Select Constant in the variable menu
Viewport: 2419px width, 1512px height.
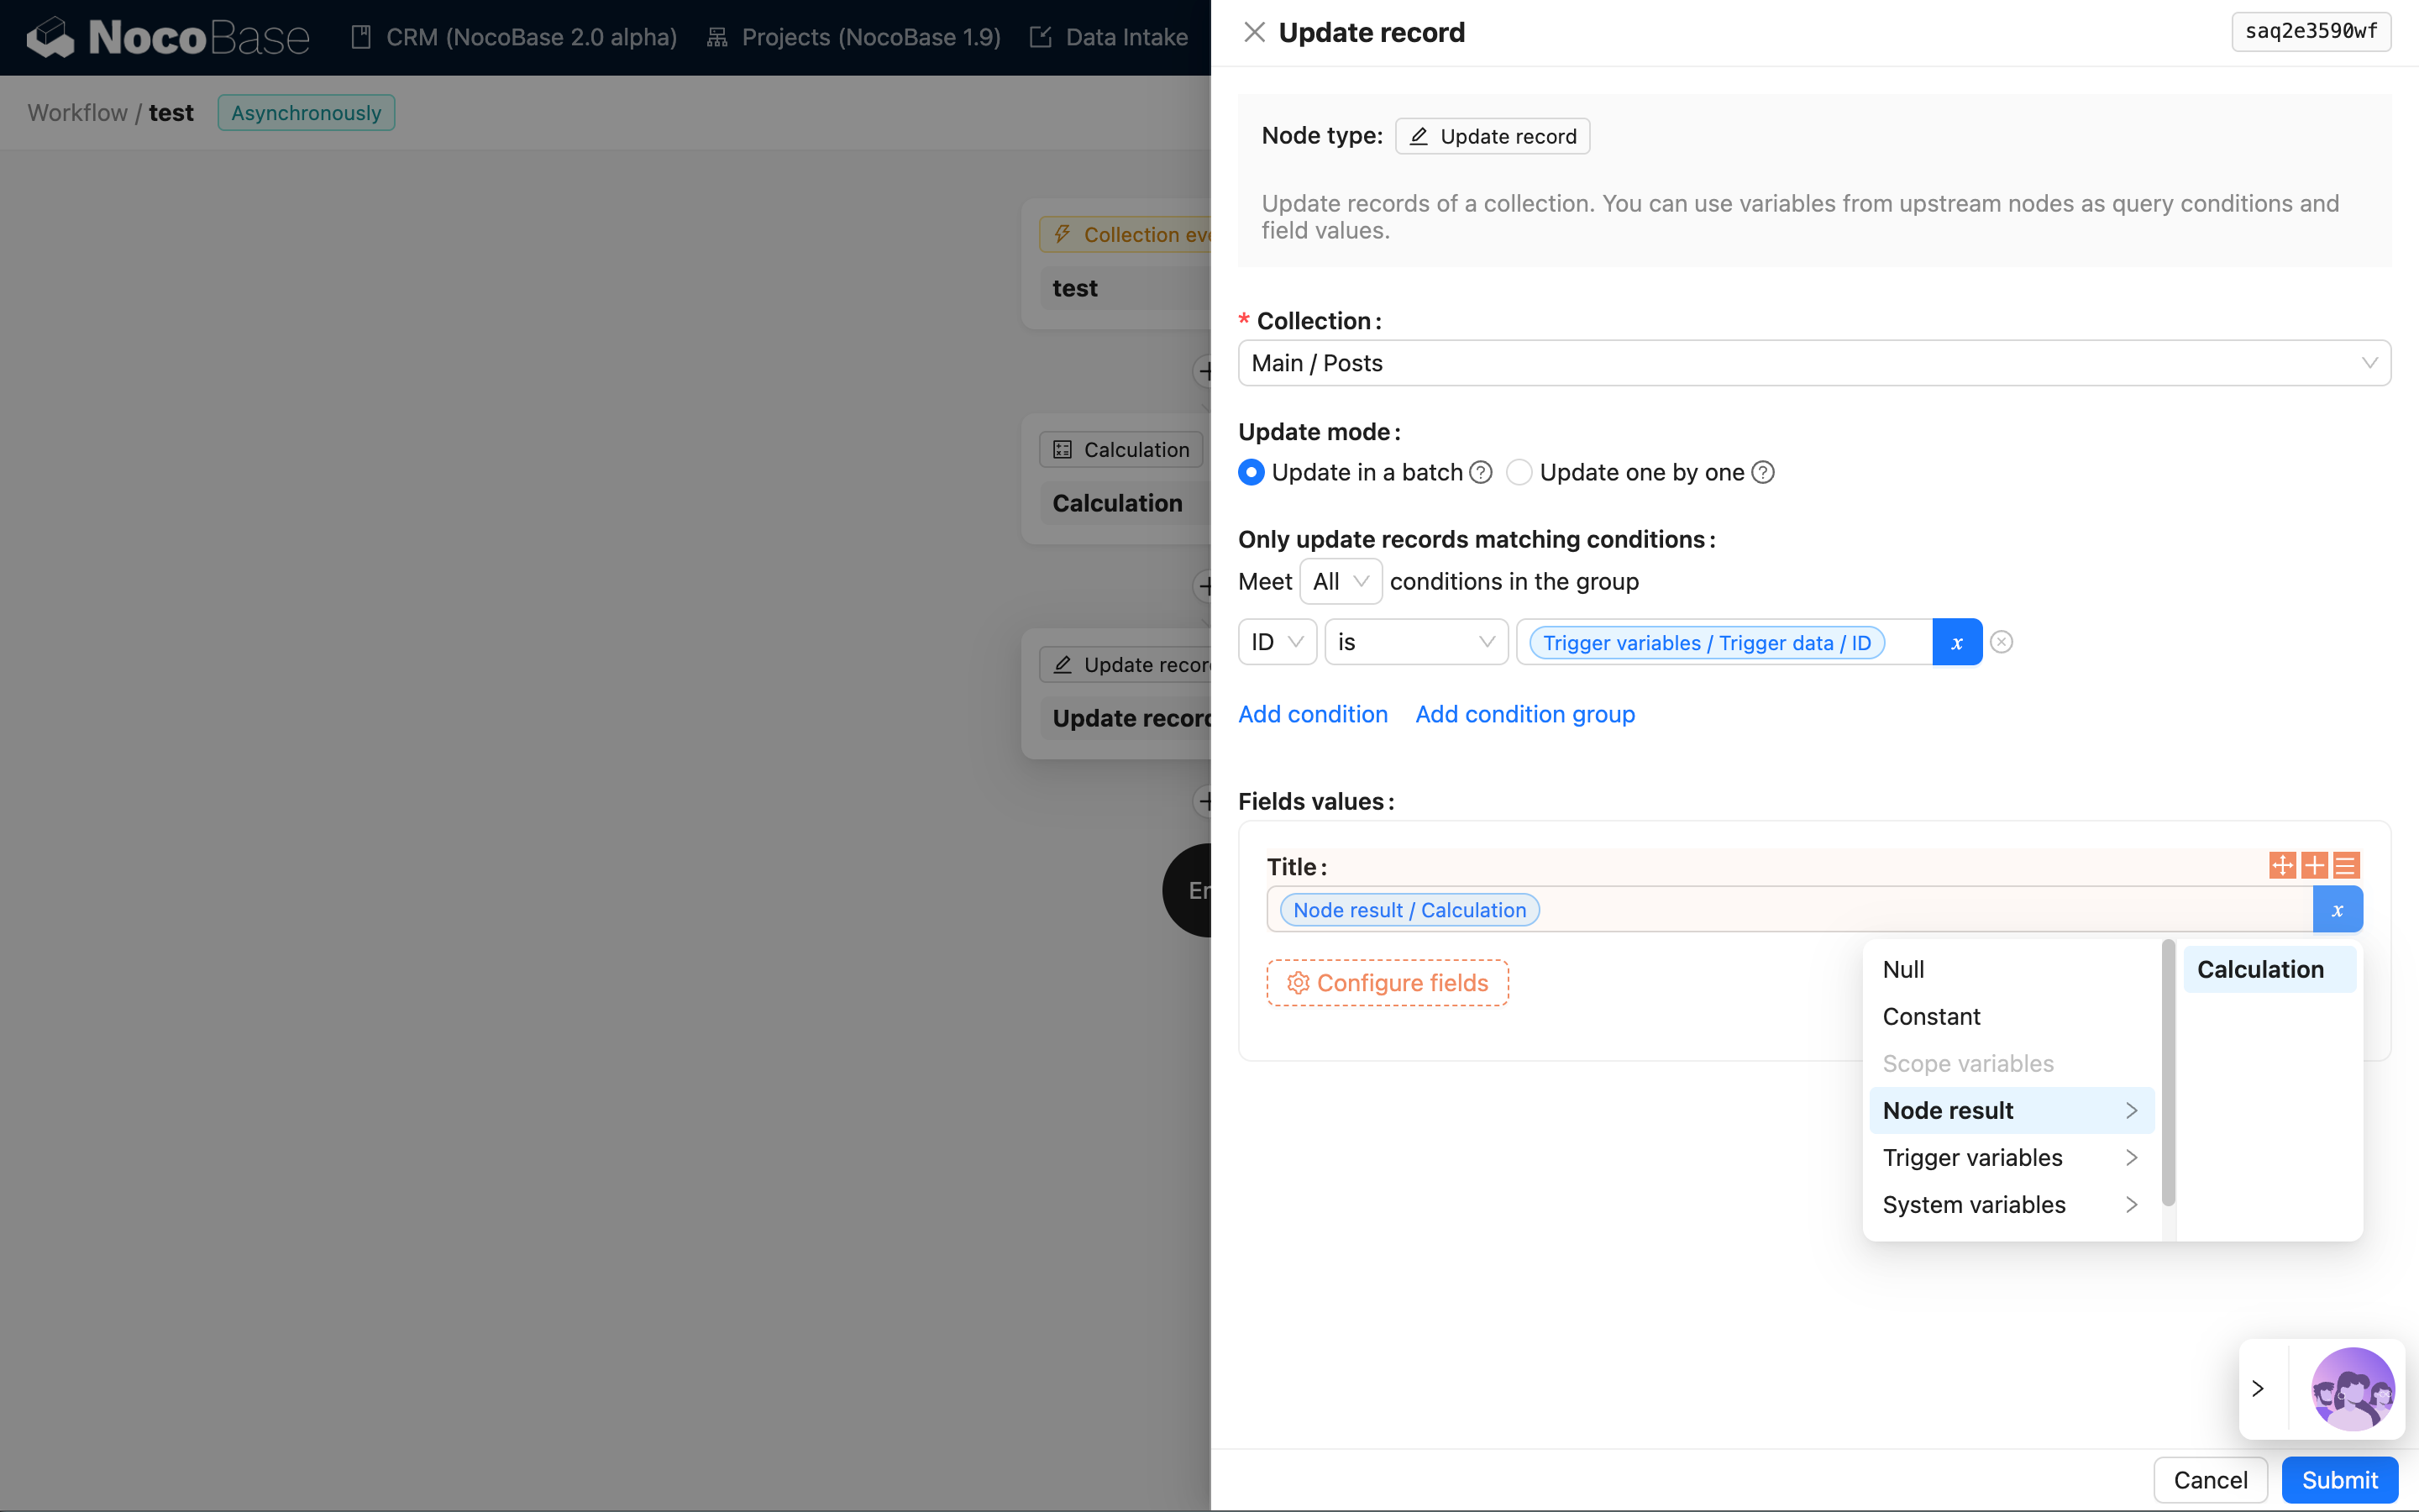1931,1016
